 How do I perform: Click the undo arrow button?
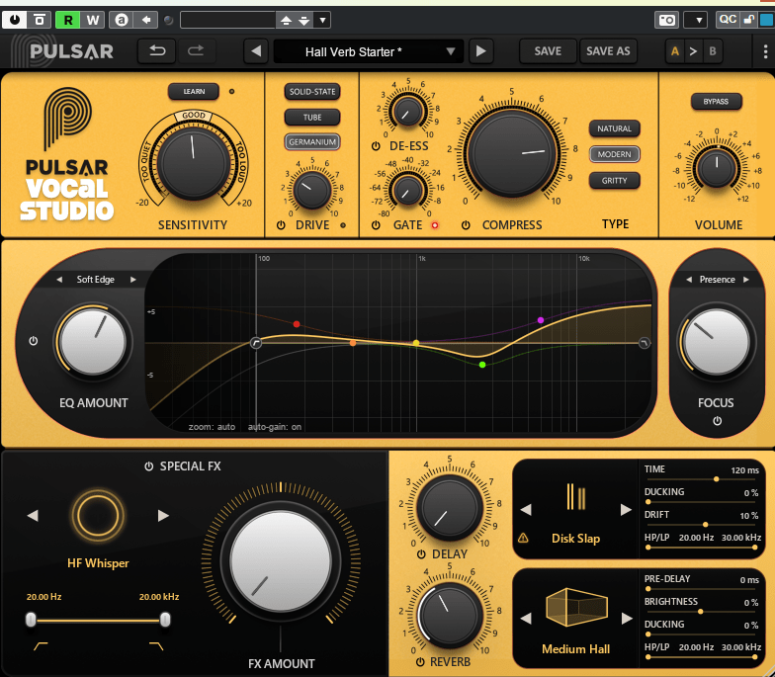point(157,51)
